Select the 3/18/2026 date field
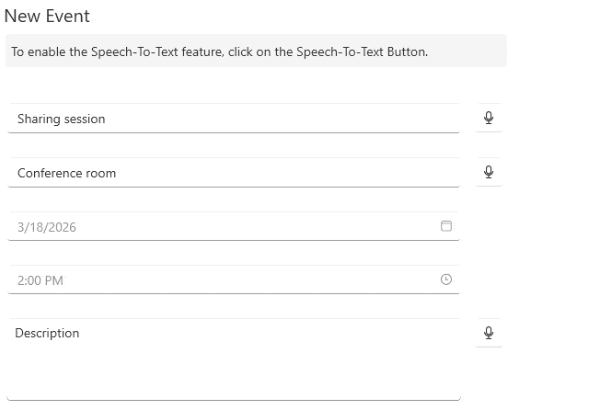Viewport: 600px width, 410px height. coord(234,226)
